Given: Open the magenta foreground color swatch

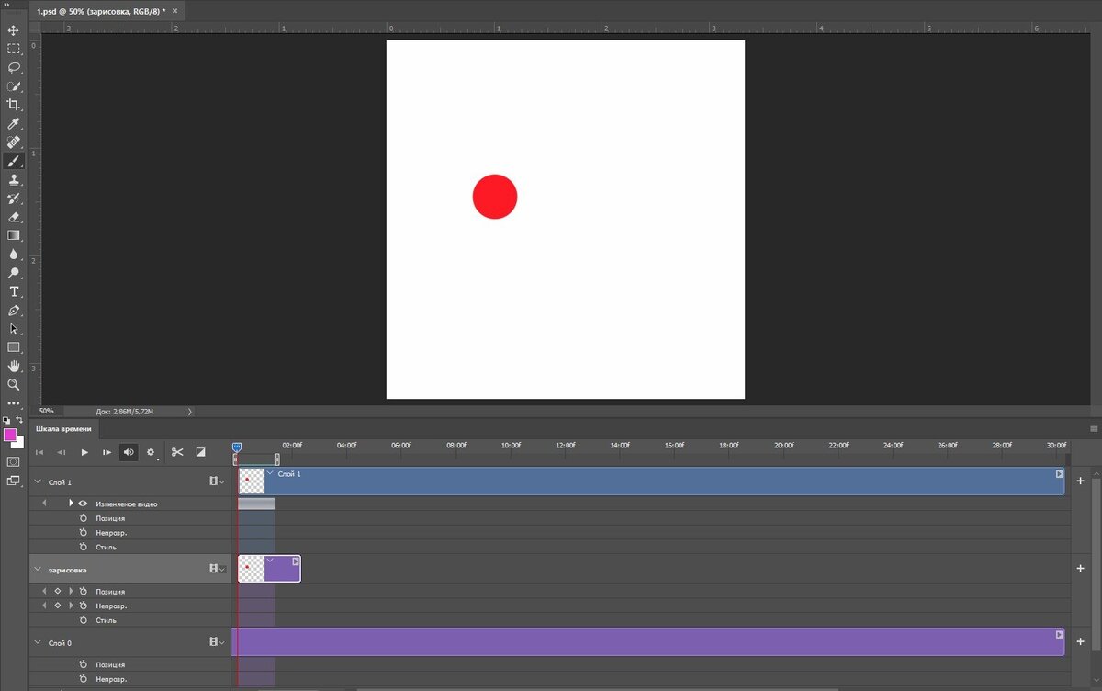Looking at the screenshot, I should pyautogui.click(x=9, y=435).
